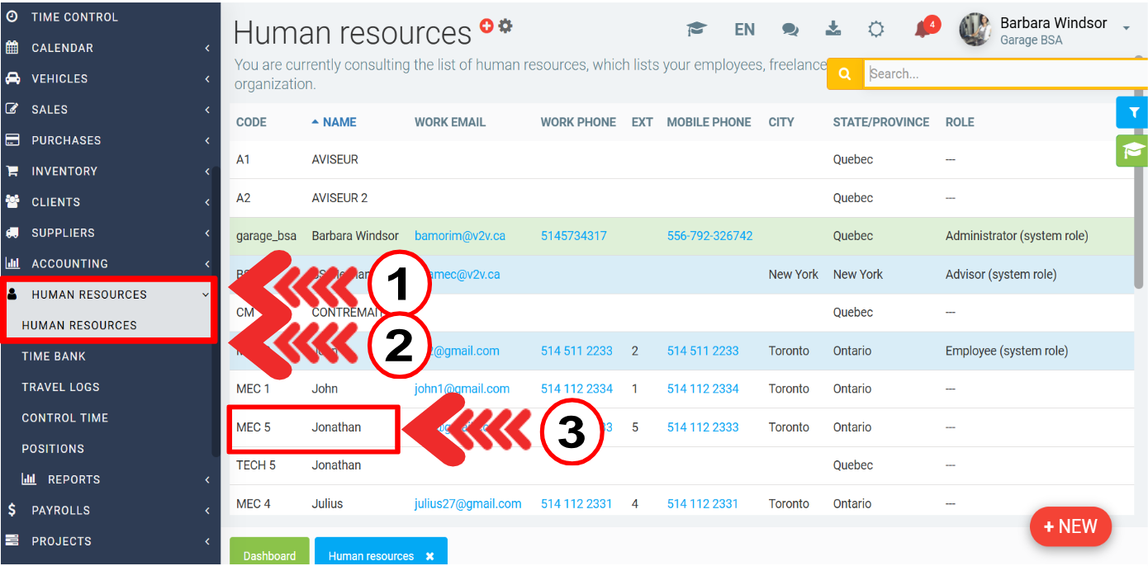
Task: Open the gear settings icon next to title
Action: pyautogui.click(x=505, y=26)
